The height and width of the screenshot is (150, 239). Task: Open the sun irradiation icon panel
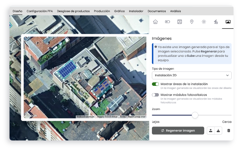[204, 22]
